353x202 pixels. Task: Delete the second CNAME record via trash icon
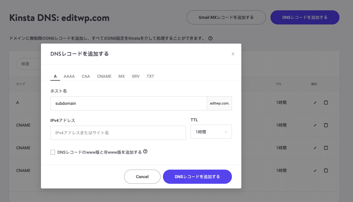[x=326, y=148]
